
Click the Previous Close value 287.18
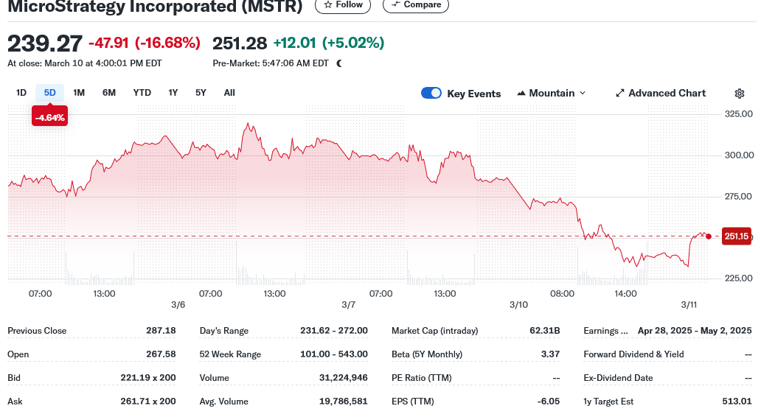coord(161,331)
